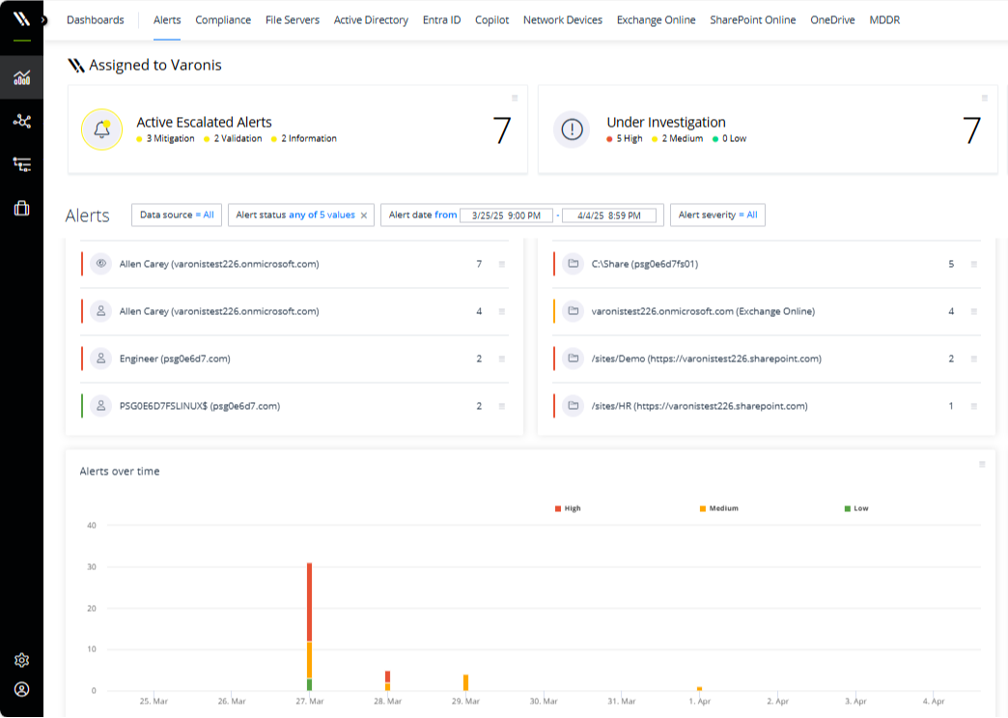This screenshot has width=1008, height=718.
Task: Click the Active Escalated Alerts bell icon
Action: [x=101, y=129]
